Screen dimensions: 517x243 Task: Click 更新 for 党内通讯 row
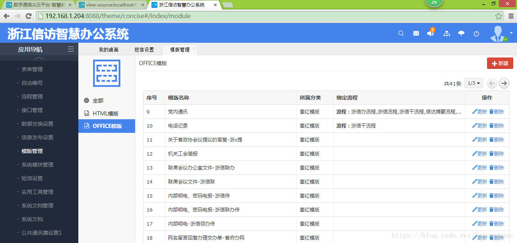(480, 112)
